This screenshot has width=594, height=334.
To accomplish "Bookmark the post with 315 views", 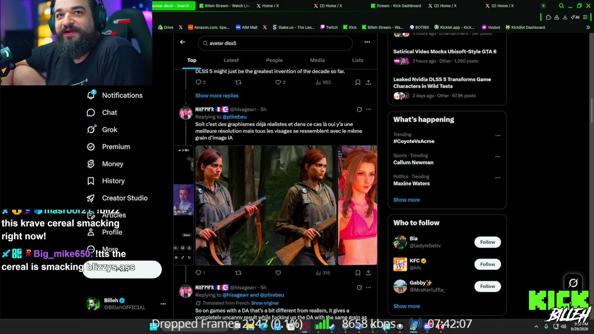I will pos(358,273).
